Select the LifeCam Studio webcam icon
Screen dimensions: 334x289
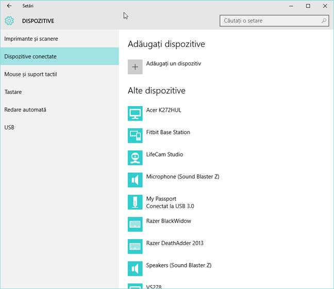tap(135, 158)
